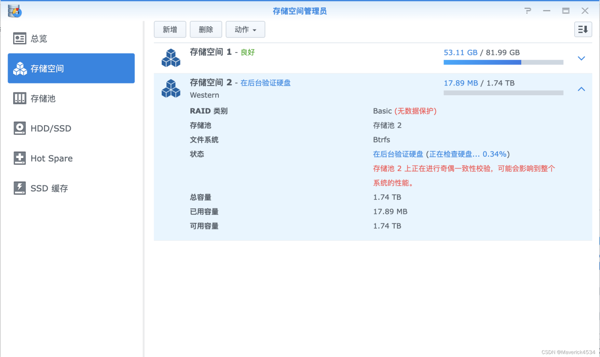Collapse 存储空间 2 details chevron
The width and height of the screenshot is (600, 357).
tap(581, 89)
